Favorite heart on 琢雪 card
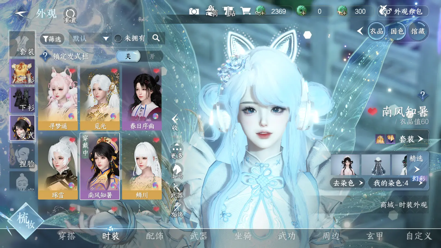 point(72,140)
